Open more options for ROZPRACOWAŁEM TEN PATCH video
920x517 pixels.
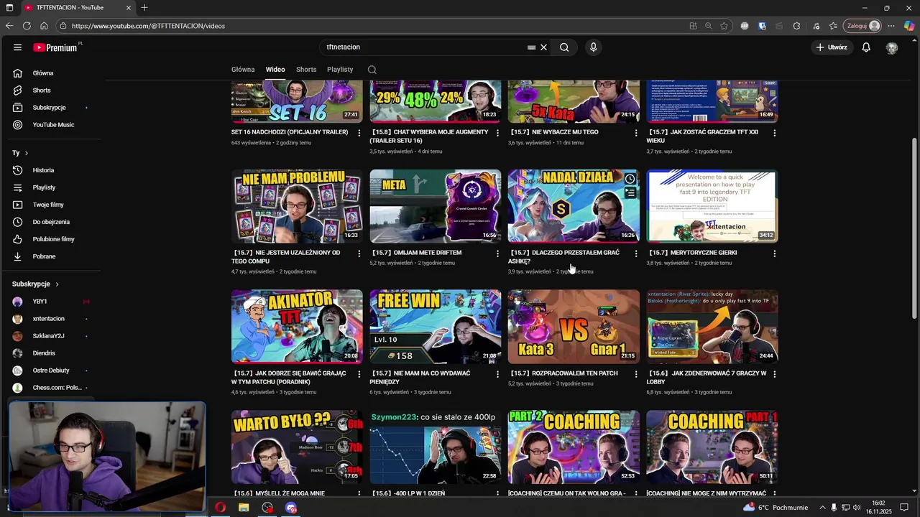pyautogui.click(x=636, y=374)
